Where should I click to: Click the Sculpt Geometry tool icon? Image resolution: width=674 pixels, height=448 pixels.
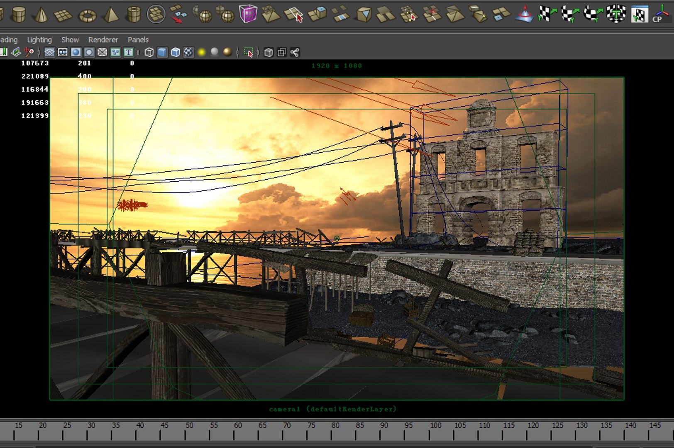[524, 14]
